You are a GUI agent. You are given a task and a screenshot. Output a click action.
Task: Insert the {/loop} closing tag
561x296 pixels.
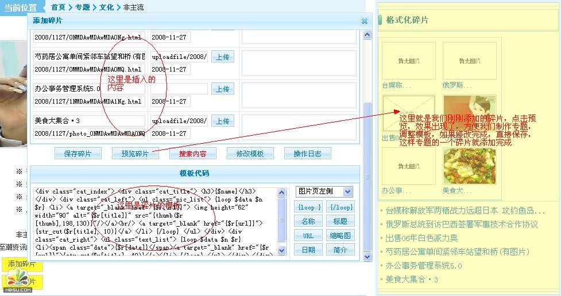(x=341, y=207)
